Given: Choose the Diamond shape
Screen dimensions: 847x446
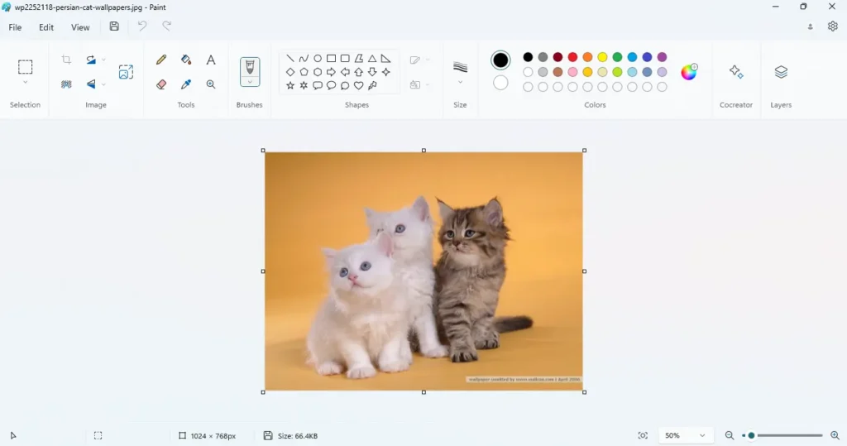Looking at the screenshot, I should point(290,72).
